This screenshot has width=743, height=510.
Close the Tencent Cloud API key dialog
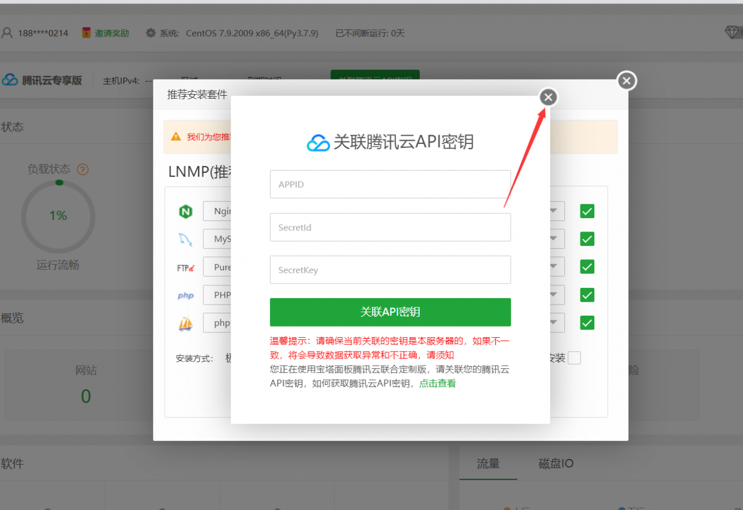pyautogui.click(x=548, y=97)
